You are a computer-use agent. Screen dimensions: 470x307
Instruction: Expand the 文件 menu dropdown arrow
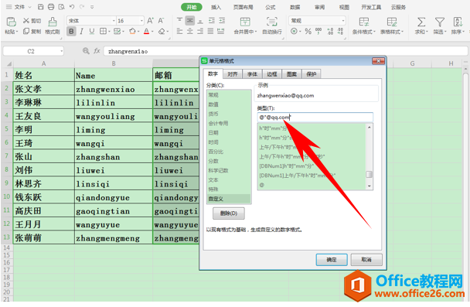click(29, 7)
